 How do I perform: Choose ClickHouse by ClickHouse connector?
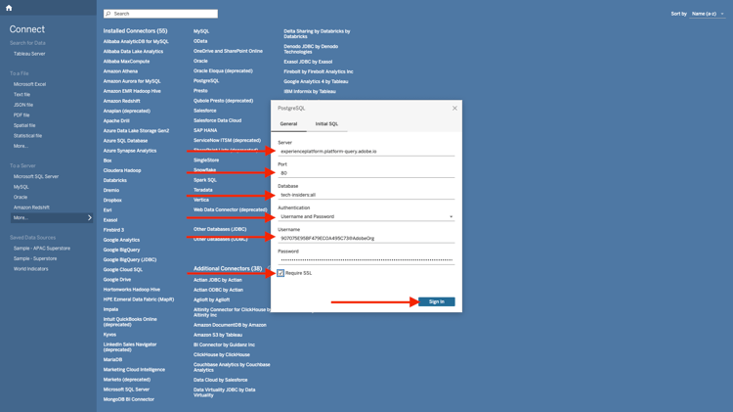tap(222, 355)
